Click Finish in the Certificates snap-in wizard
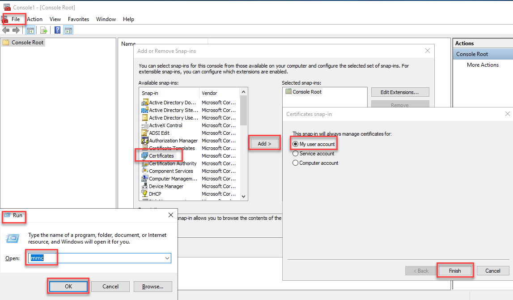Screen dimensions: 513x300 click(x=455, y=271)
